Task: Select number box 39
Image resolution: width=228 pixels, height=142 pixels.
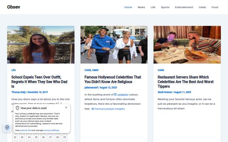Action: point(64,137)
